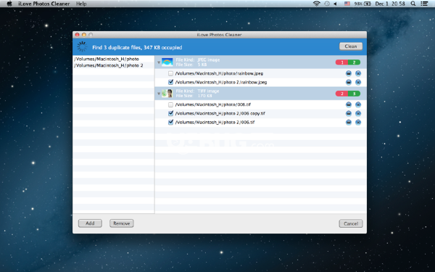The image size is (435, 272).
Task: Open the US flag input source menu
Action: coord(347,4)
